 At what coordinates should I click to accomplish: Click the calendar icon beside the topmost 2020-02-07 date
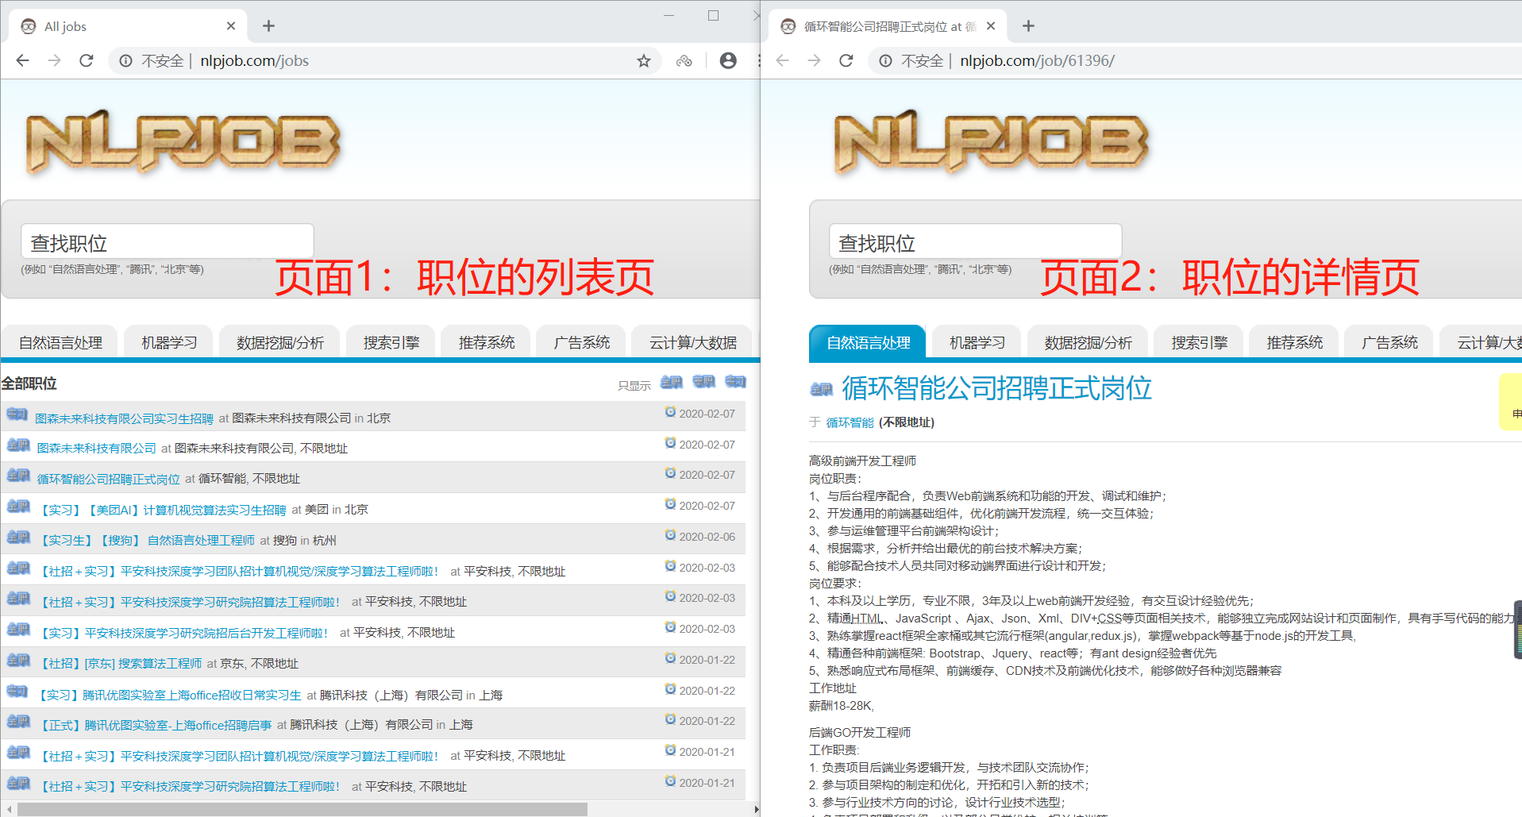[x=669, y=410]
